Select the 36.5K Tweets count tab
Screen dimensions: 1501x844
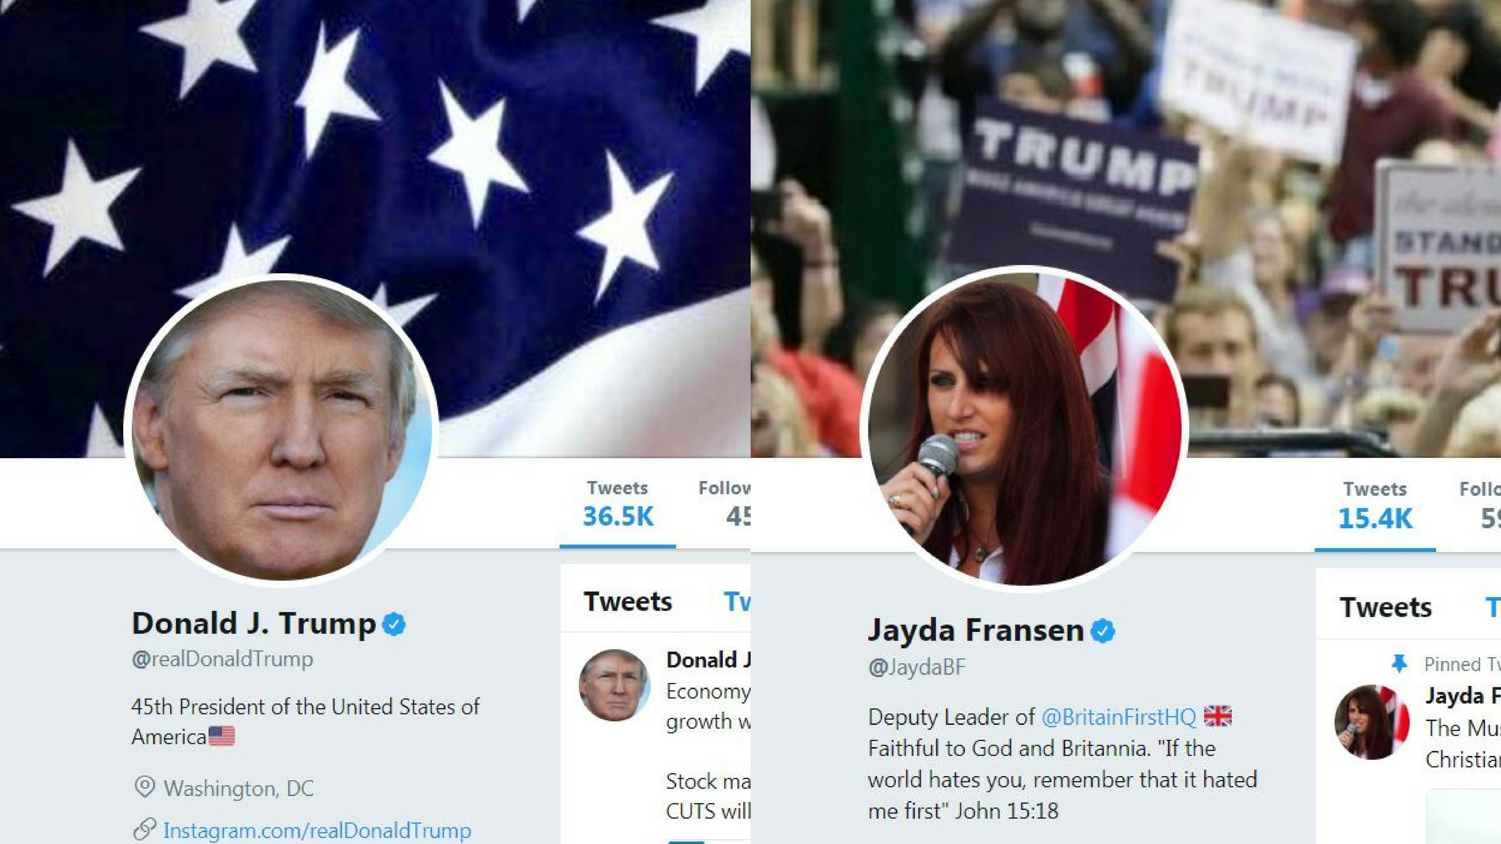tap(617, 505)
